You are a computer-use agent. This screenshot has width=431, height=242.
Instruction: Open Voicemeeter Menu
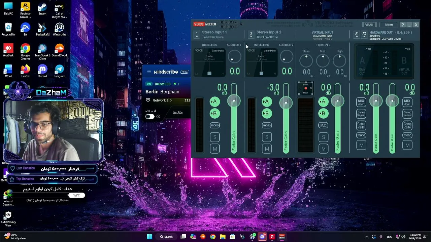[x=389, y=25]
